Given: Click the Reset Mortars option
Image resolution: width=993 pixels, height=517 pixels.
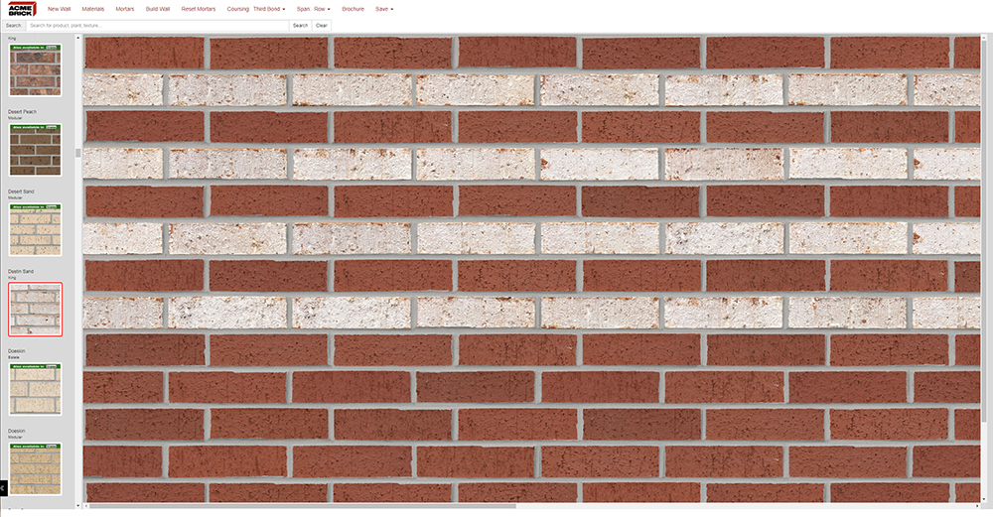Looking at the screenshot, I should (199, 8).
